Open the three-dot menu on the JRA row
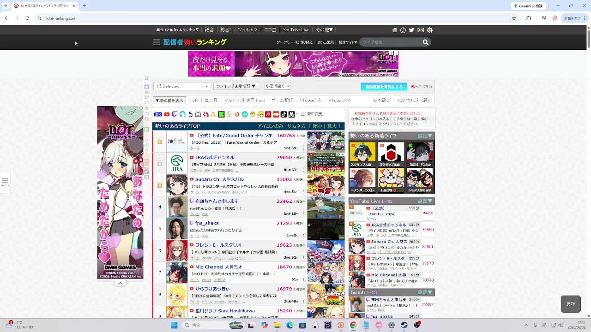This screenshot has height=332, width=591. 303,170
